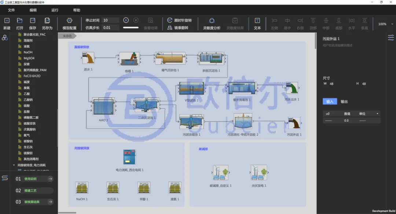Open the 单位 unit dropdown arrow
The height and width of the screenshot is (214, 396).
pos(377,114)
